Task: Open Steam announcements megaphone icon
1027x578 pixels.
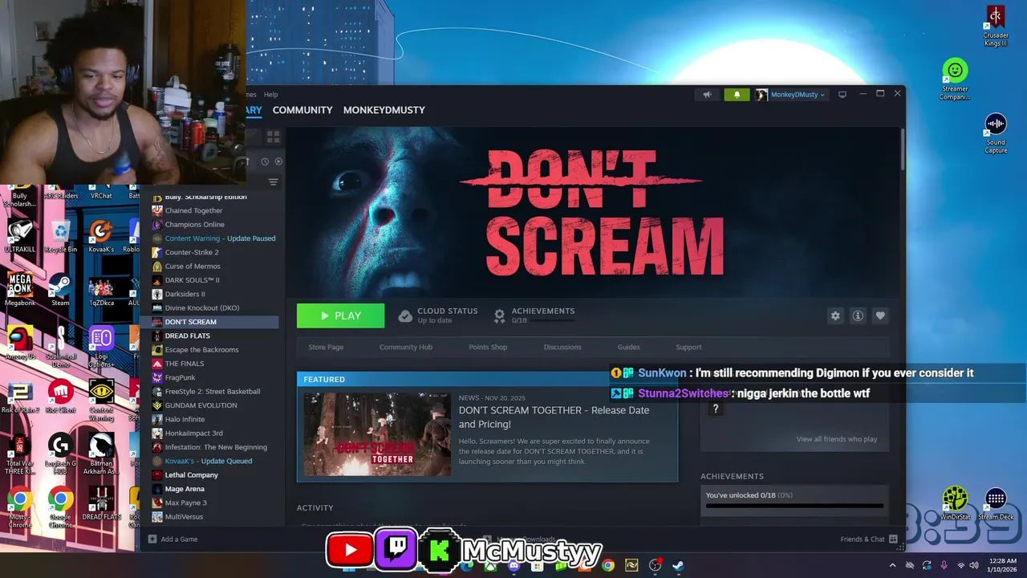Action: point(707,95)
